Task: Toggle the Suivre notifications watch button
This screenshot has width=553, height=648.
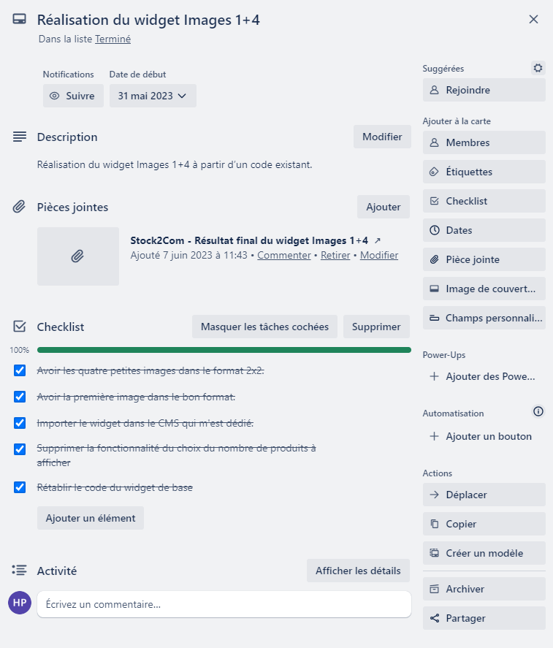Action: tap(72, 96)
